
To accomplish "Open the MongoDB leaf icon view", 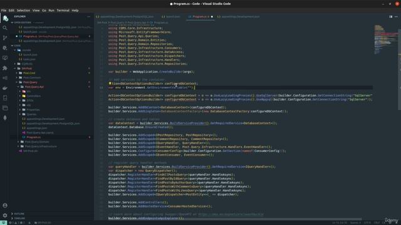I will tap(5, 118).
